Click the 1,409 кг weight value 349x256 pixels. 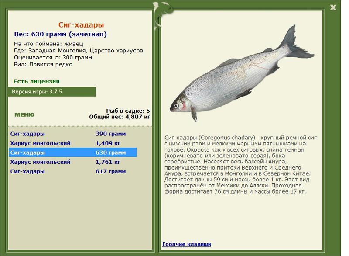click(108, 143)
